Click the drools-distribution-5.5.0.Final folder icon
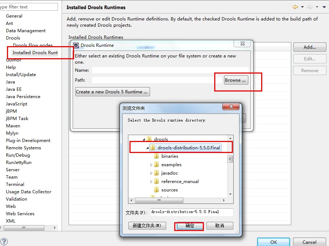329x246 pixels. 153,148
